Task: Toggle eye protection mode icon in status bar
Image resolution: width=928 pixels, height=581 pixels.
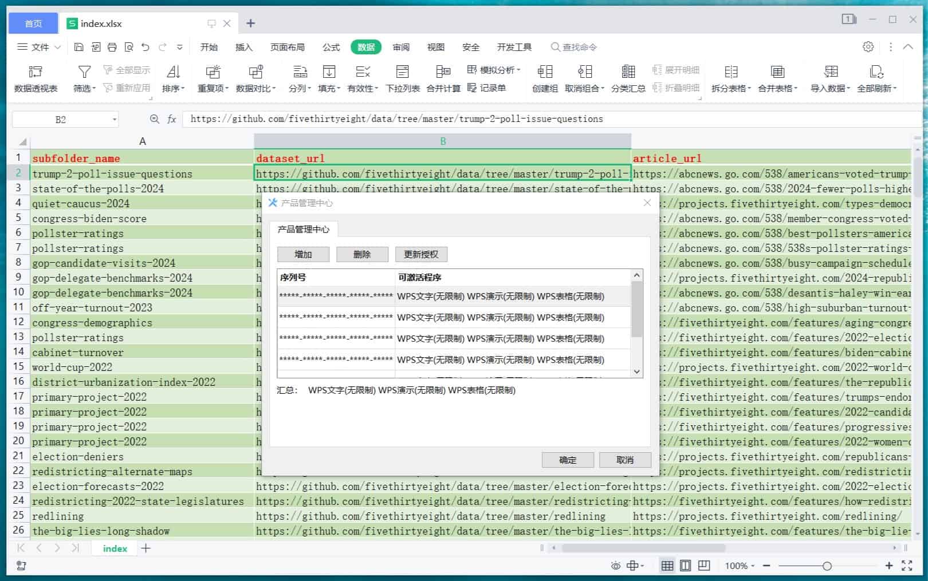Action: click(615, 566)
